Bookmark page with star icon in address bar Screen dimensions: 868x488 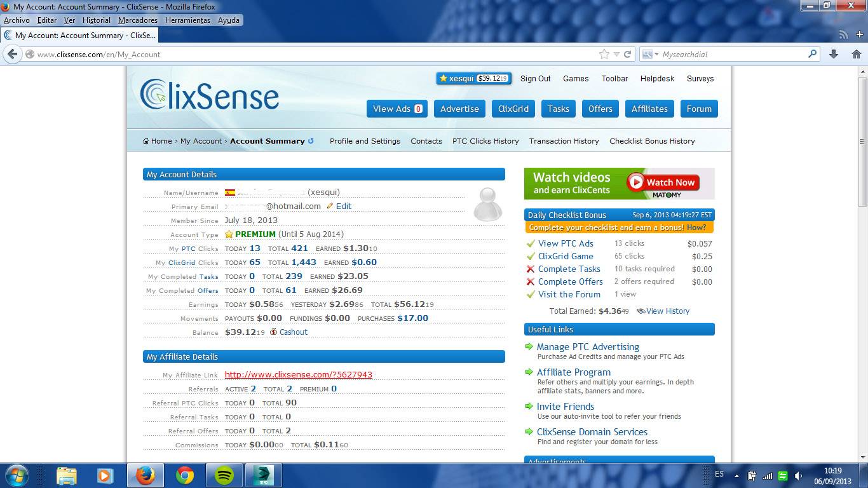click(x=604, y=55)
